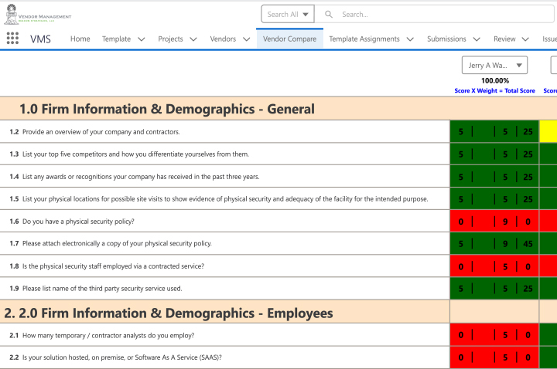
Task: Click the green score cell for question 1.2
Action: (x=494, y=132)
